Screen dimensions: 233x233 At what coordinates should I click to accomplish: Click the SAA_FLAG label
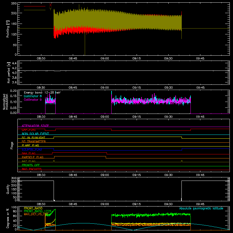pos(29,153)
